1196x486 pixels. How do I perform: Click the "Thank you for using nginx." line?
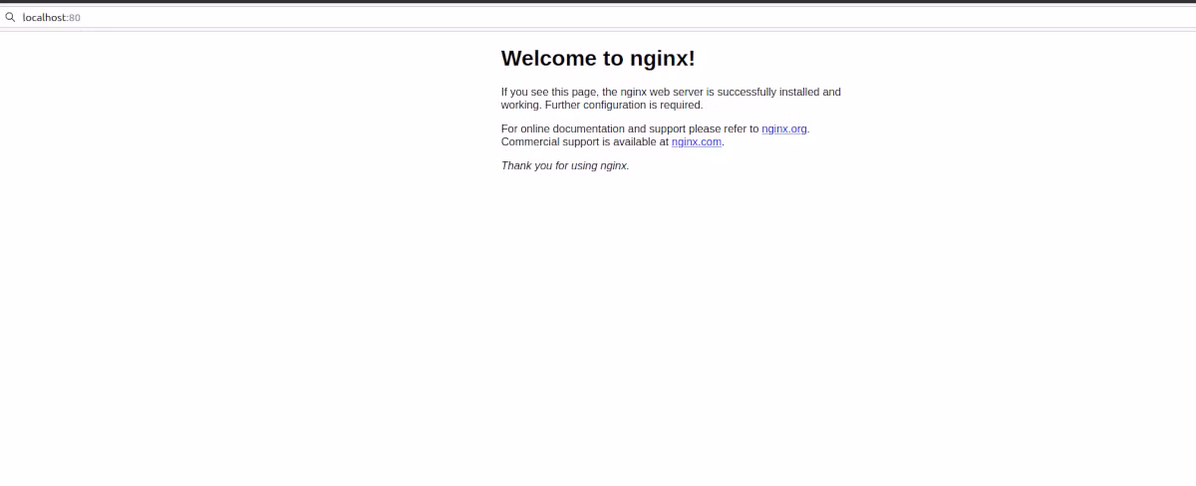pyautogui.click(x=565, y=165)
